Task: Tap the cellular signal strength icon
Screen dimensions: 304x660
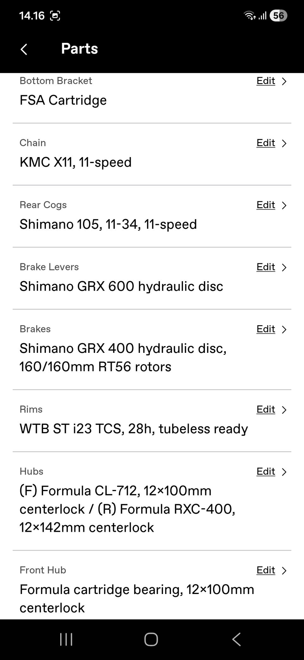Action: (262, 15)
